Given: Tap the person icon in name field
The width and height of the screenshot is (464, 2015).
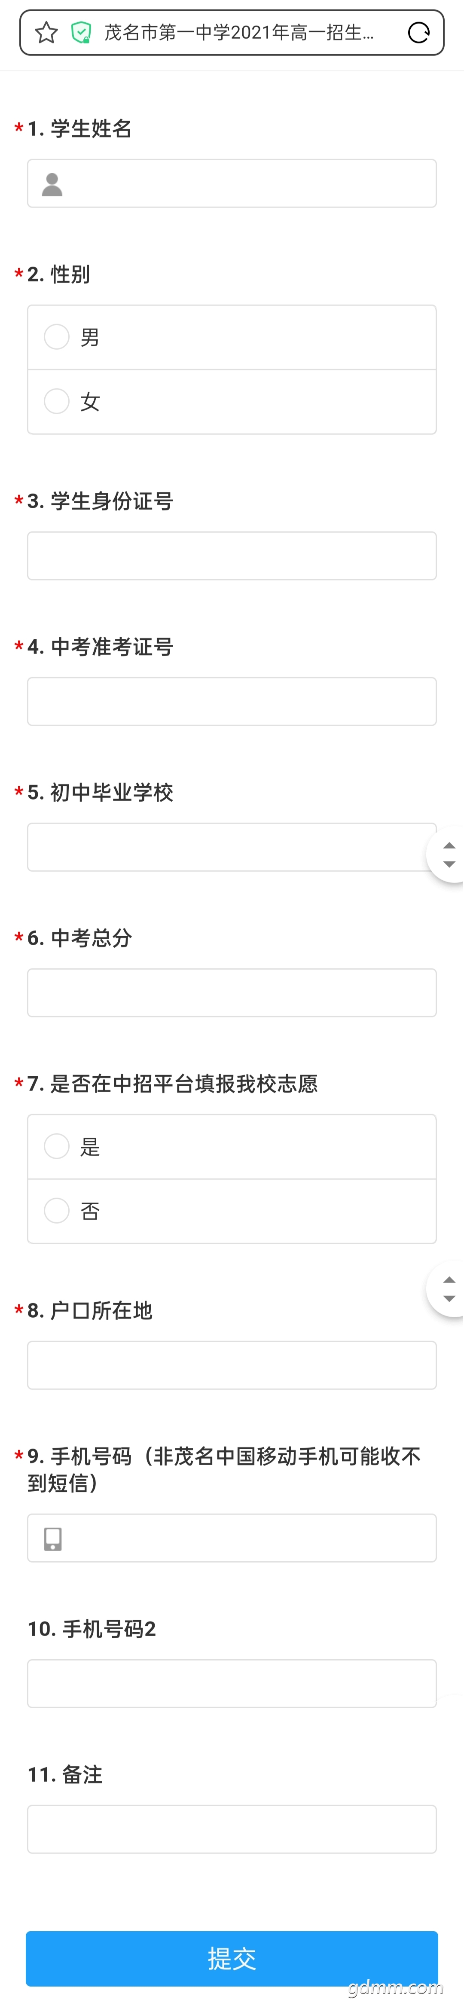Looking at the screenshot, I should [52, 184].
